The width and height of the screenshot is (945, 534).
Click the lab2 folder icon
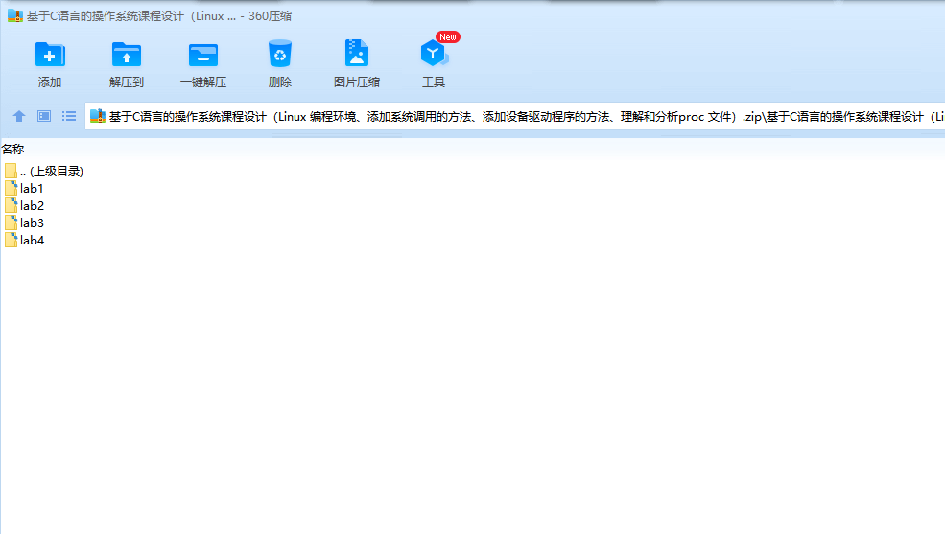[11, 206]
